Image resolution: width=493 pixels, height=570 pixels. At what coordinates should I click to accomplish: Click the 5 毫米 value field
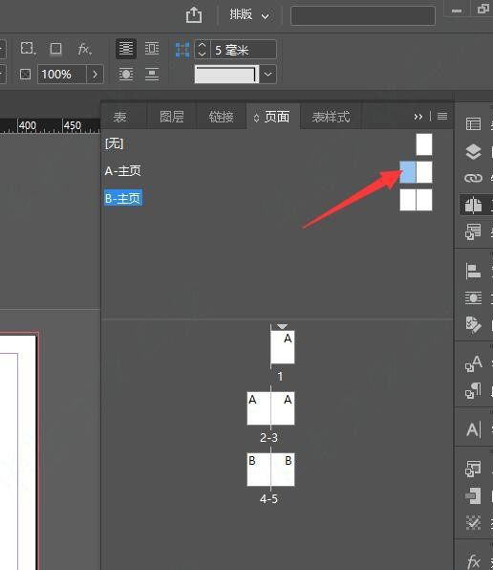click(x=244, y=49)
